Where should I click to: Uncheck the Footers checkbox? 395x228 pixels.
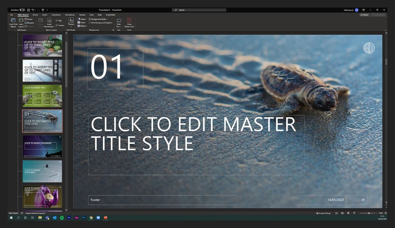point(56,25)
